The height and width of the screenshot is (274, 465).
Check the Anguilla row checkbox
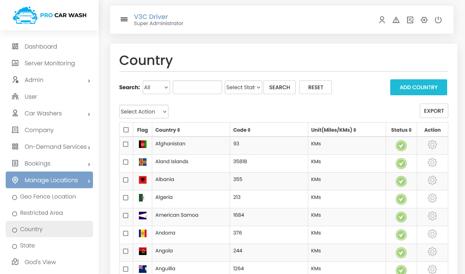coord(126,269)
